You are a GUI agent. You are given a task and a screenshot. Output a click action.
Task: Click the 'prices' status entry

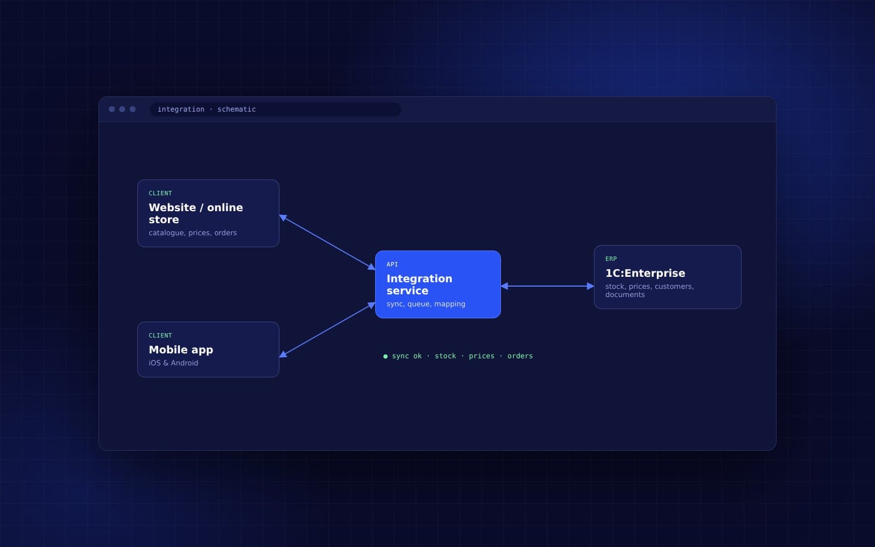pyautogui.click(x=481, y=356)
